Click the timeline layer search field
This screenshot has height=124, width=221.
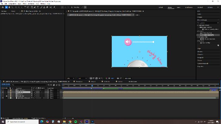pos(29,85)
